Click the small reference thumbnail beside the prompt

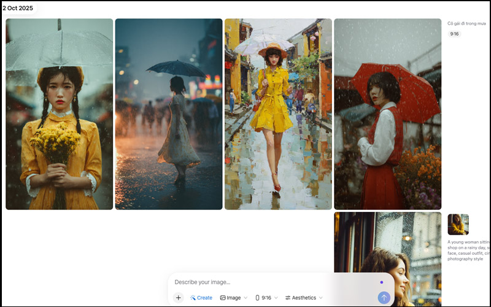pyautogui.click(x=458, y=224)
